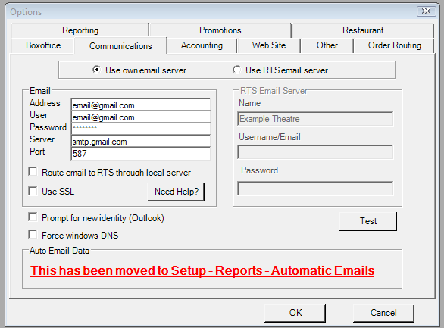Viewport: 444px width, 328px height.
Task: Enable Prompt for new identity (Outlook)
Action: (x=33, y=217)
